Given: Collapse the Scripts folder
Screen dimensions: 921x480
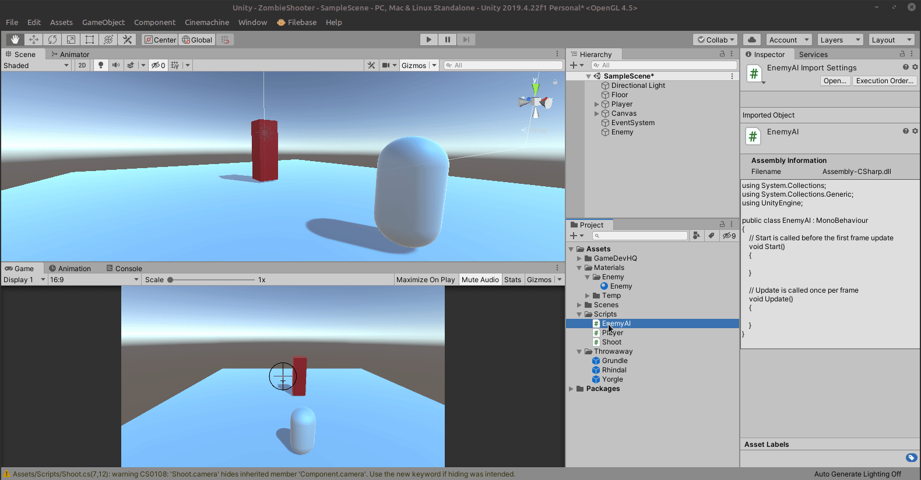Looking at the screenshot, I should 579,314.
